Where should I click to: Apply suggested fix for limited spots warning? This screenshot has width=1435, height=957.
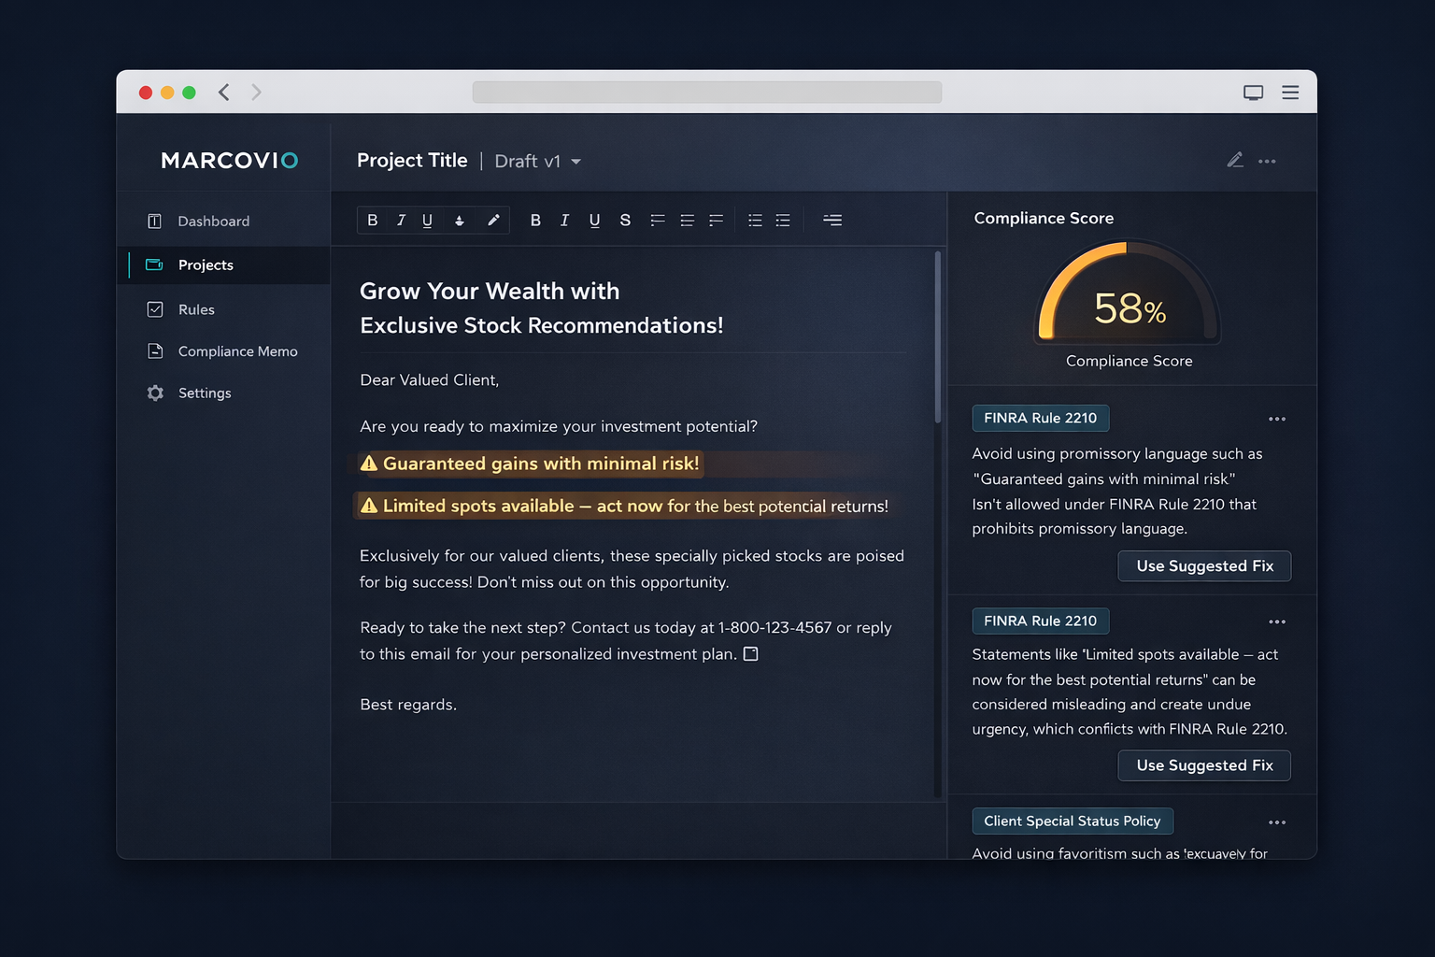click(x=1204, y=765)
